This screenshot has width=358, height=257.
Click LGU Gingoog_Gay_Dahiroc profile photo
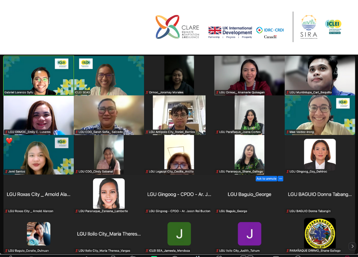(320, 154)
